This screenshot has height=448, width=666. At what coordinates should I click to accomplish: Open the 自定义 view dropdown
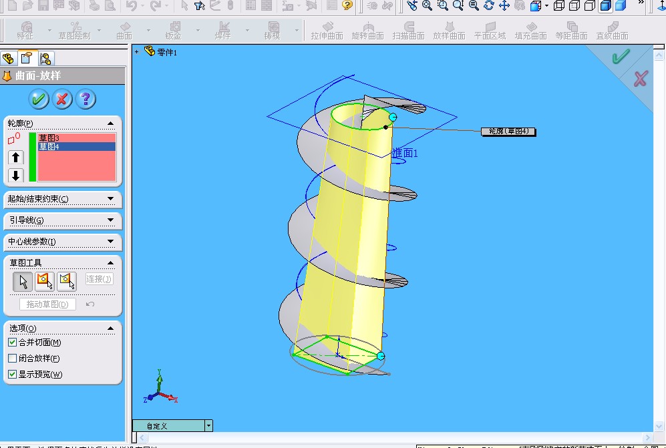pyautogui.click(x=208, y=425)
